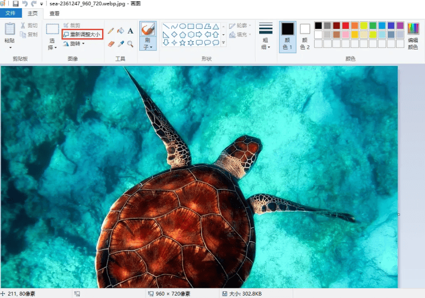Choose the Eraser tool
Image resolution: width=425 pixels, height=298 pixels.
coord(111,44)
